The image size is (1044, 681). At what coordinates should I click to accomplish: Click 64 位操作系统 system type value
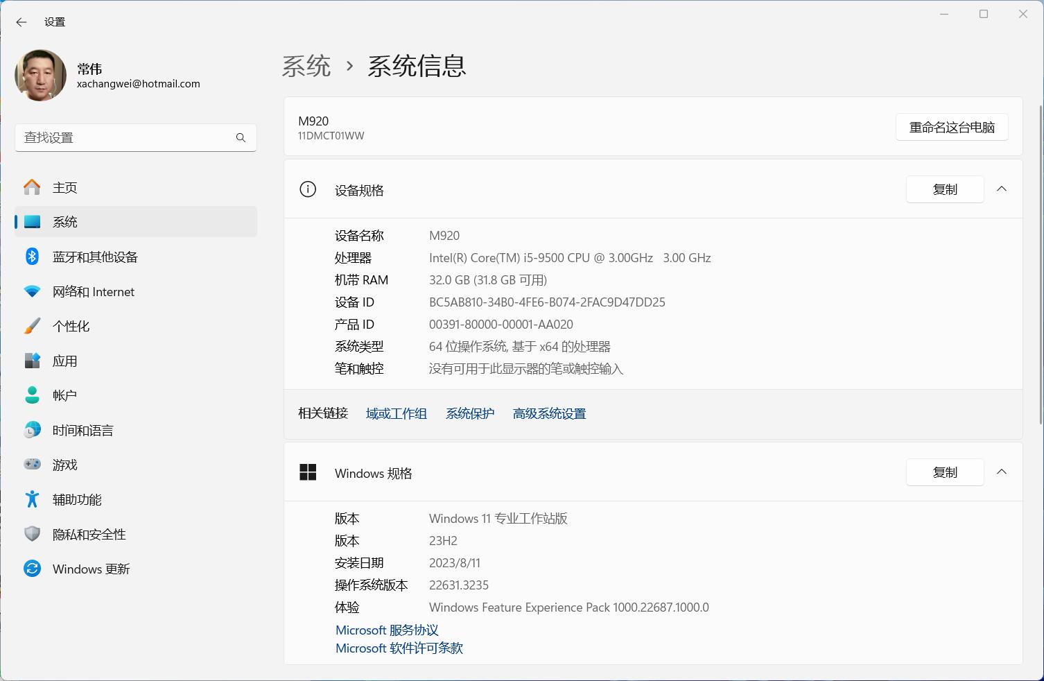(520, 347)
